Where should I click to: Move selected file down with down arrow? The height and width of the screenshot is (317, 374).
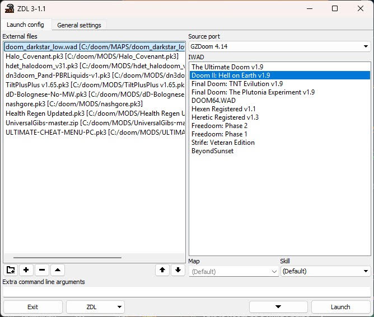pos(178,270)
